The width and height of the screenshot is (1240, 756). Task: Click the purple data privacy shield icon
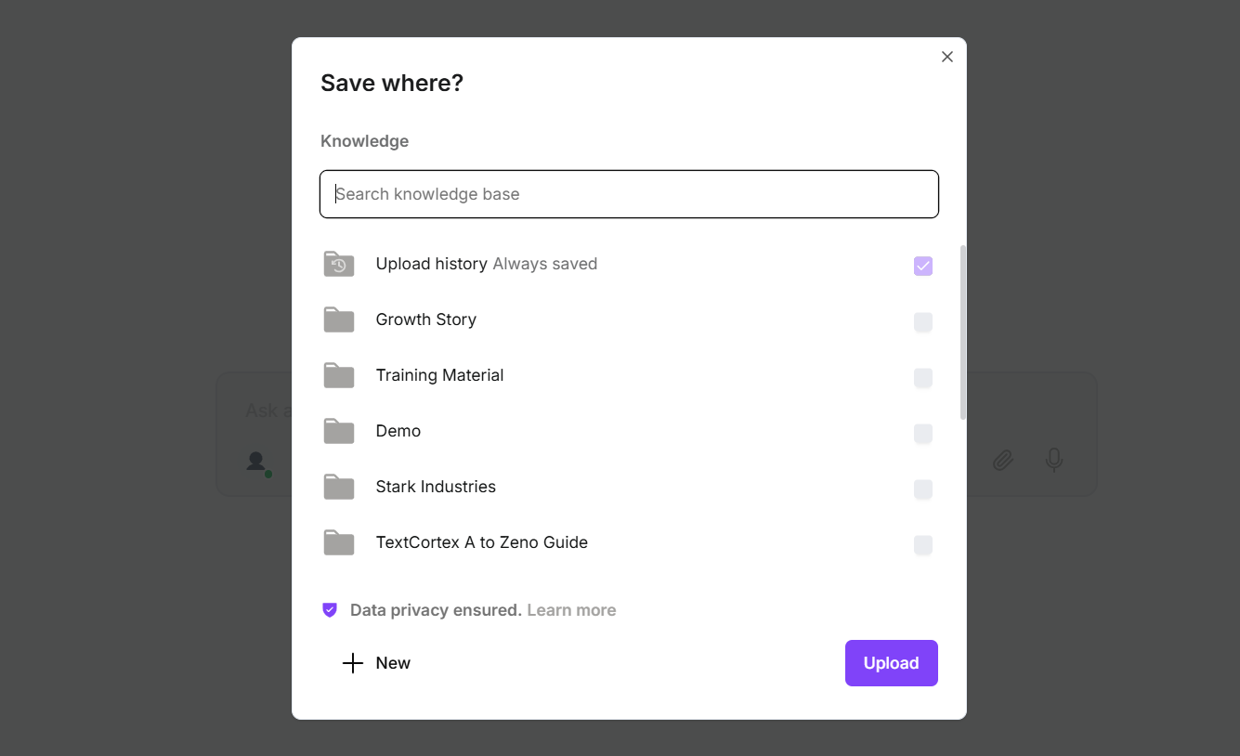(330, 609)
